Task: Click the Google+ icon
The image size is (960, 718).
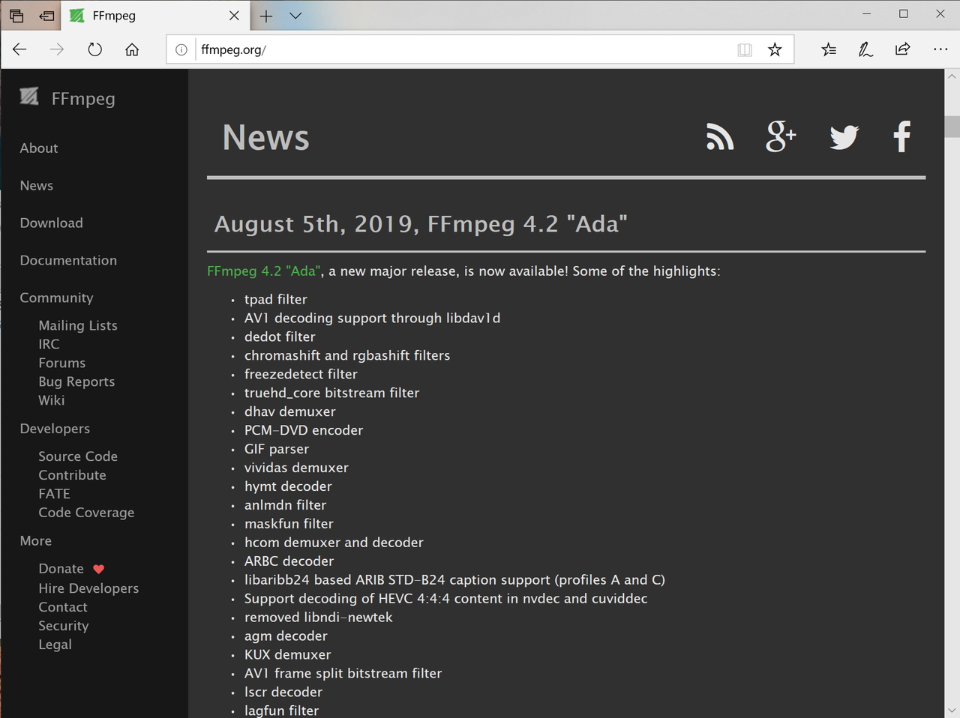Action: tap(781, 137)
